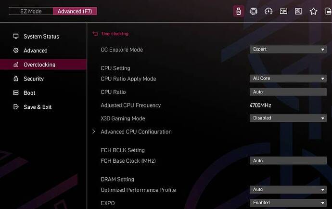
Task: Open CPU Ratio Apply Mode dropdown
Action: coord(288,78)
